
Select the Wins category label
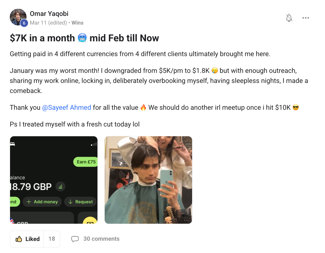[77, 23]
